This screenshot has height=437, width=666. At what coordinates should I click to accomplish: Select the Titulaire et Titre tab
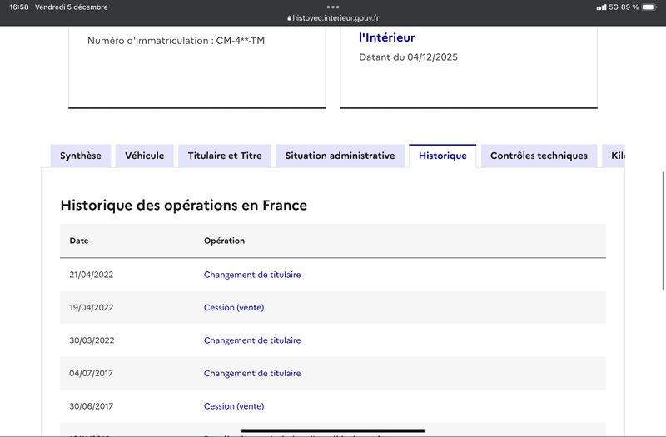pos(225,156)
